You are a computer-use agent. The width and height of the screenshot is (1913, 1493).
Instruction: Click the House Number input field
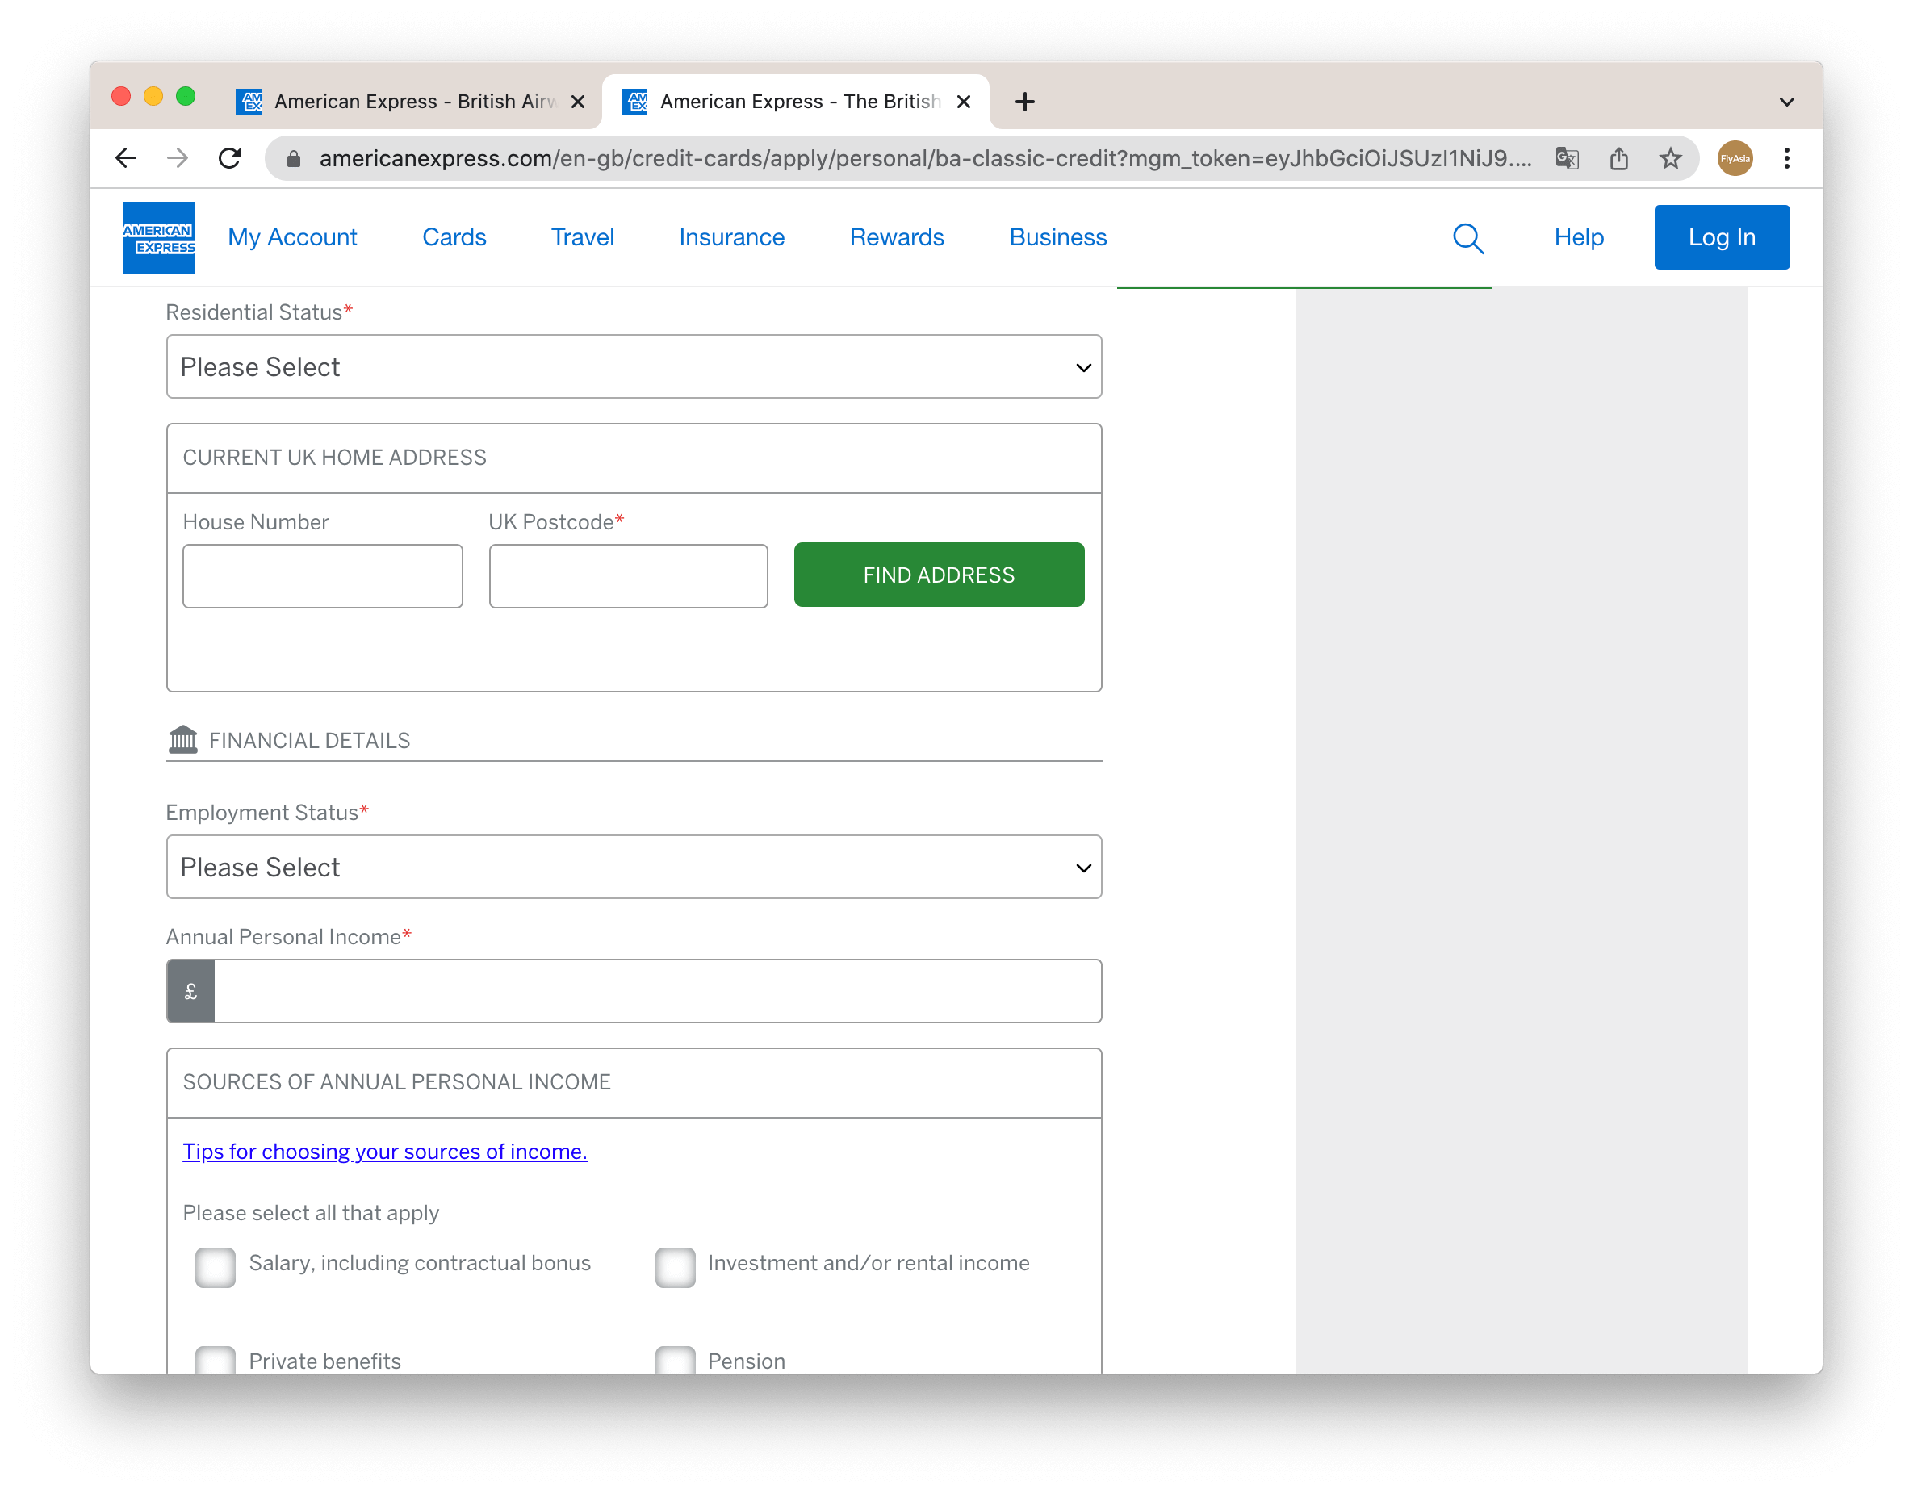(x=322, y=576)
